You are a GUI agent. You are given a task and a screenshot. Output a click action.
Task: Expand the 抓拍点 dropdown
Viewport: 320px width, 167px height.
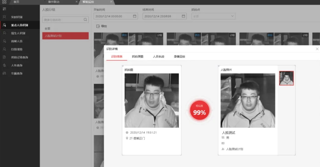[x=232, y=16]
